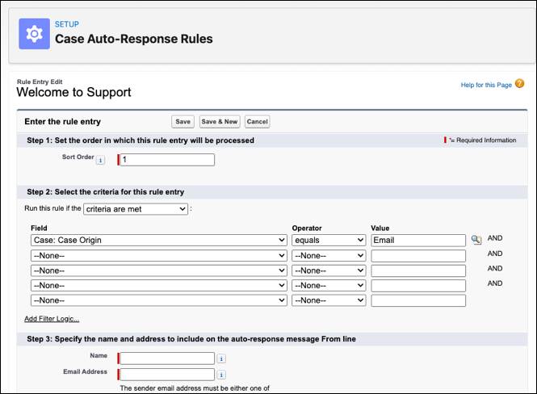The height and width of the screenshot is (394, 537).
Task: Open the third row Field dropdown
Action: (159, 270)
